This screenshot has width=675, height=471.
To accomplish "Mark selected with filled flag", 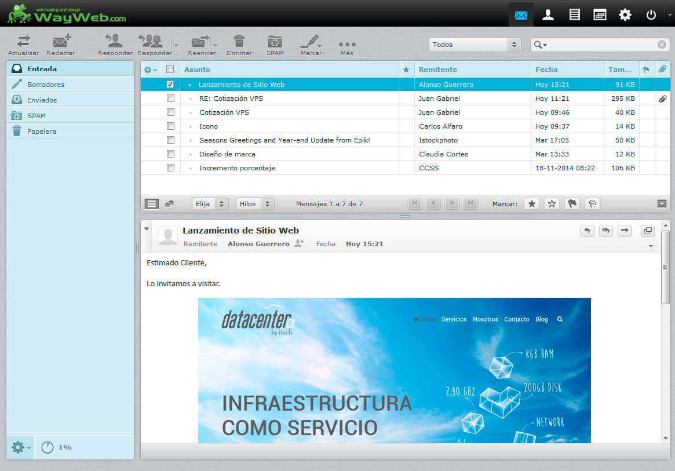I will pyautogui.click(x=572, y=204).
